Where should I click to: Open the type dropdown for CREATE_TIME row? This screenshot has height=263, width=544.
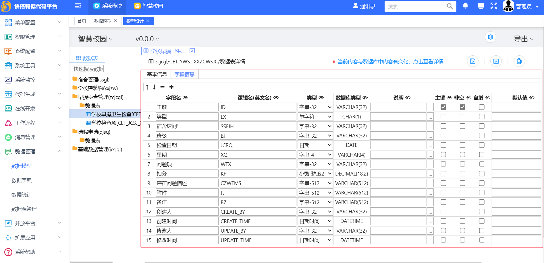point(315,221)
